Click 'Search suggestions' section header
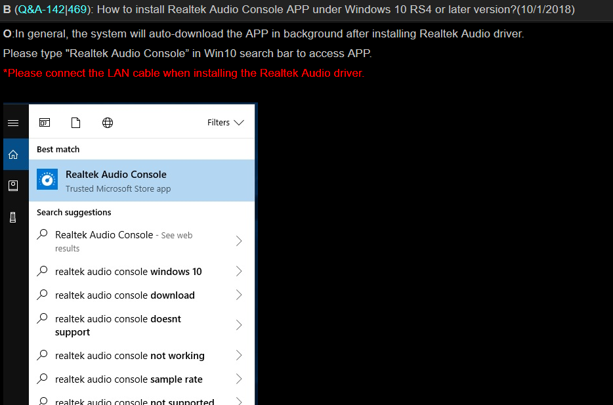613x405 pixels. tap(74, 212)
